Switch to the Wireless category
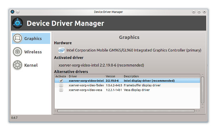 31,52
